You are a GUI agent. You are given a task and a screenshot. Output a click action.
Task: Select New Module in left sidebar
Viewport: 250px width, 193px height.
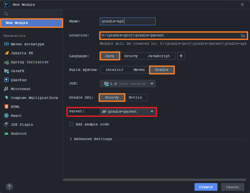pos(32,23)
